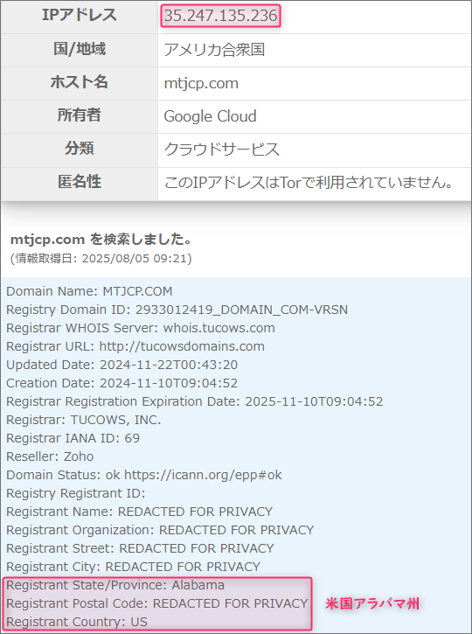Click the Registrant State/Province: Alabama line
472x634 pixels.
pyautogui.click(x=115, y=585)
